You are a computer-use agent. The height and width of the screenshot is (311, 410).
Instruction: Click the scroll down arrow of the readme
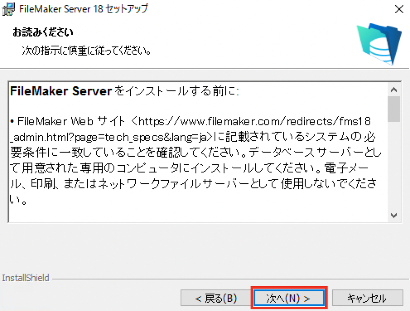pos(394,216)
